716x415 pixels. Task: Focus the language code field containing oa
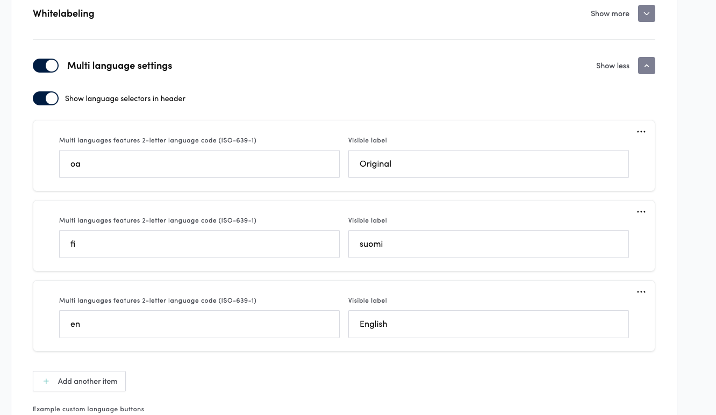(199, 164)
